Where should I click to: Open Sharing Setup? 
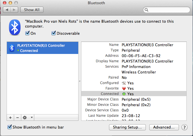click(x=127, y=127)
